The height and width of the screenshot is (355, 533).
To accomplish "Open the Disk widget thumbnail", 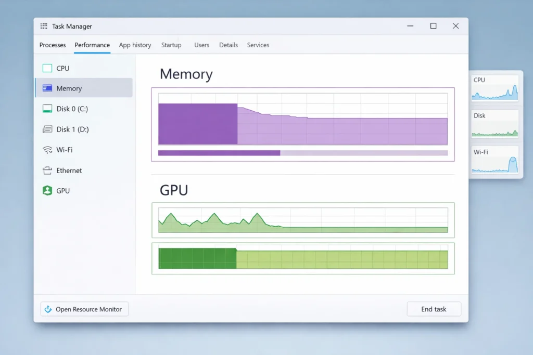I will tap(495, 123).
